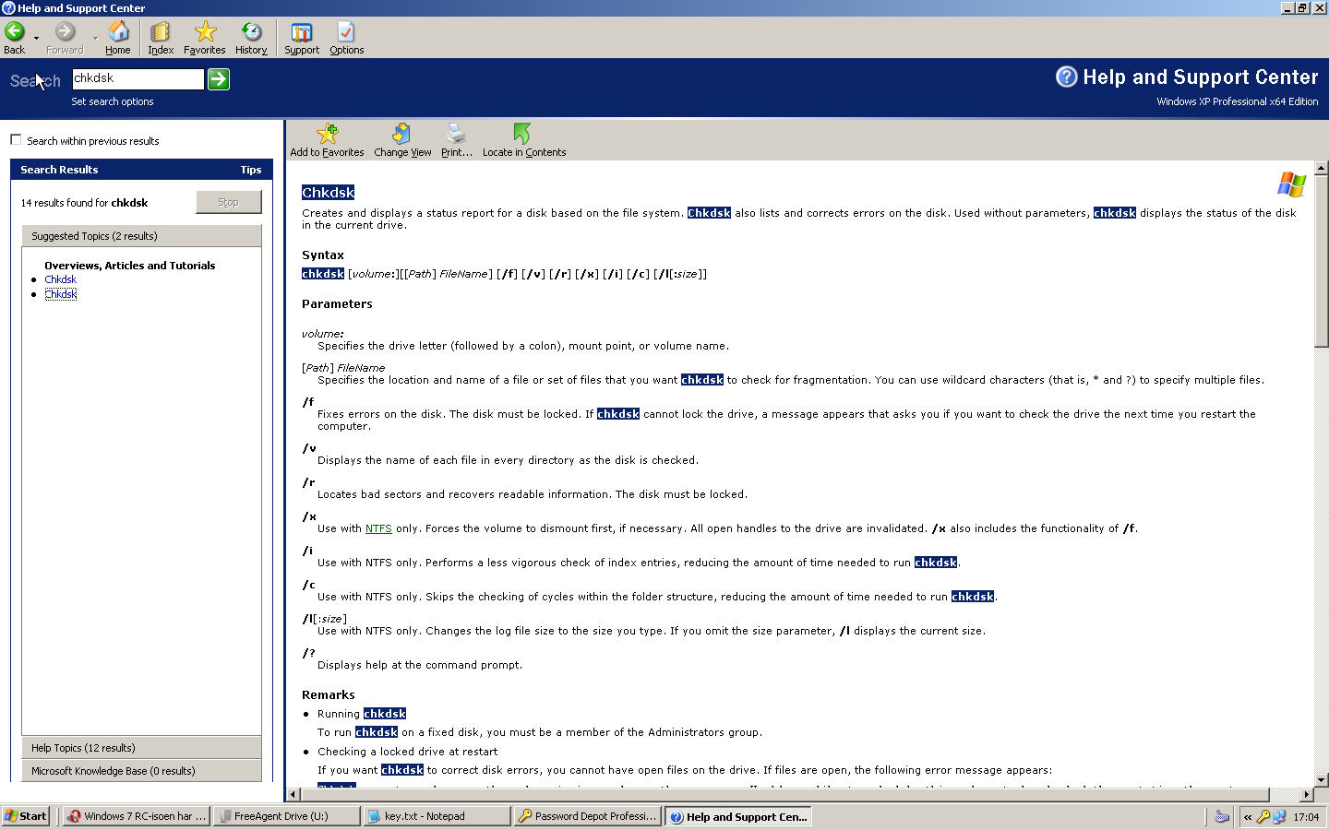Open the Index book icon
1329x830 pixels.
click(161, 38)
